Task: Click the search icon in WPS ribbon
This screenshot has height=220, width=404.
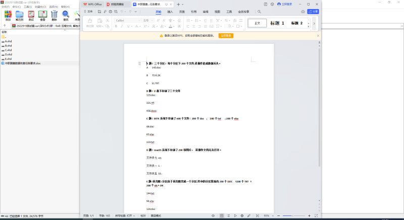Action: 259,11
